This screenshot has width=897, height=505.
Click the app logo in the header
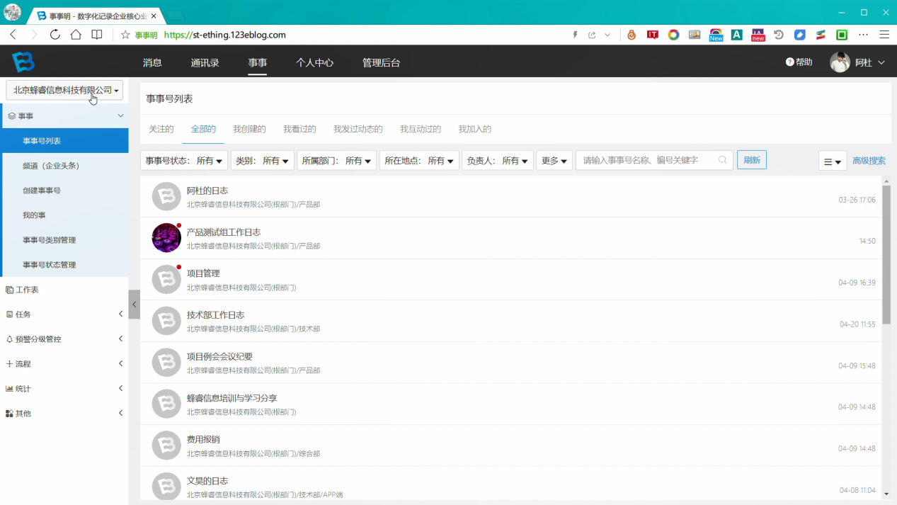23,62
